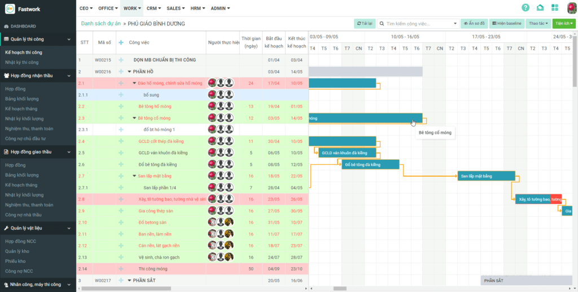The image size is (578, 292).
Task: Click assignee avatars on row 2.1 Đào hố móng
Action: pyautogui.click(x=221, y=83)
